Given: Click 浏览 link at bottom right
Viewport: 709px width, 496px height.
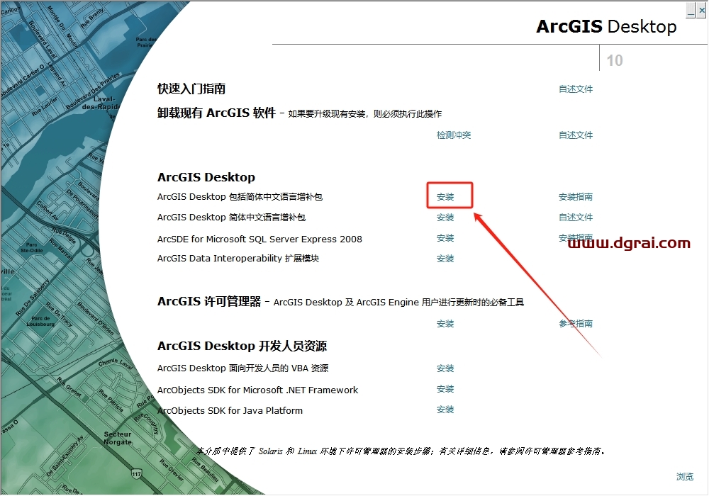Looking at the screenshot, I should pyautogui.click(x=685, y=477).
